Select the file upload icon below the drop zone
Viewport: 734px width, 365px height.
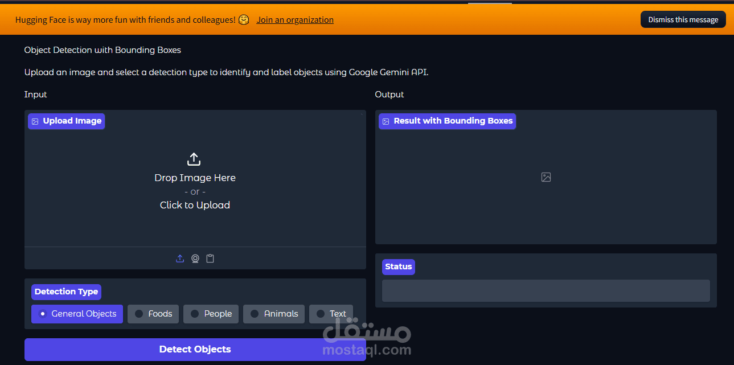pos(180,258)
